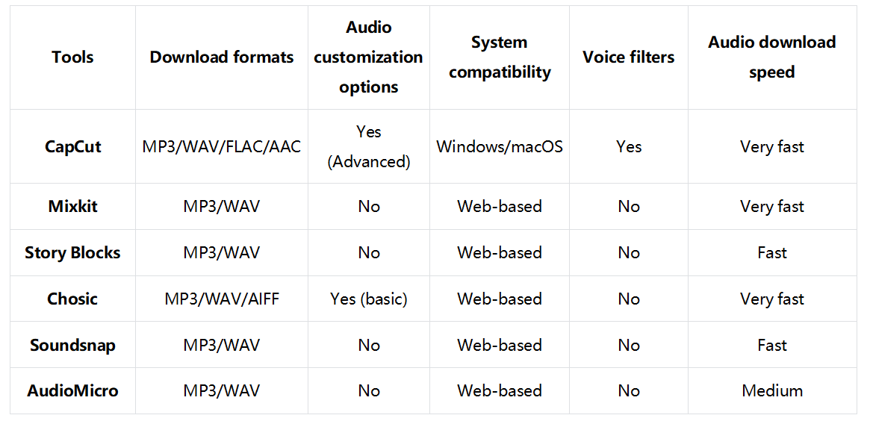870x421 pixels.
Task: Select the Medium download speed cell
Action: tap(771, 390)
